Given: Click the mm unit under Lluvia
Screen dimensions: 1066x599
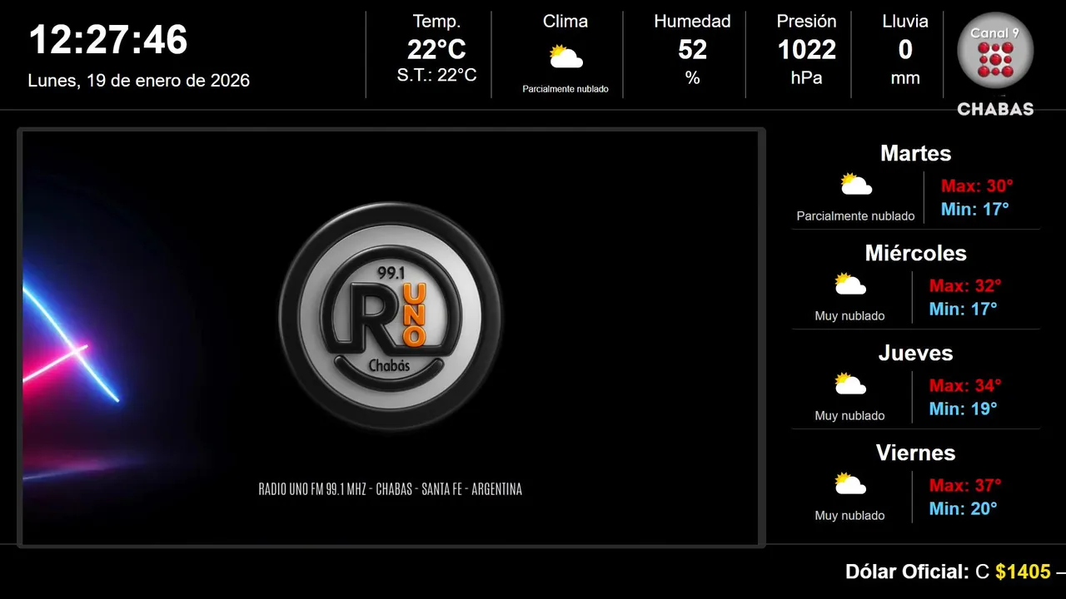Looking at the screenshot, I should (905, 78).
